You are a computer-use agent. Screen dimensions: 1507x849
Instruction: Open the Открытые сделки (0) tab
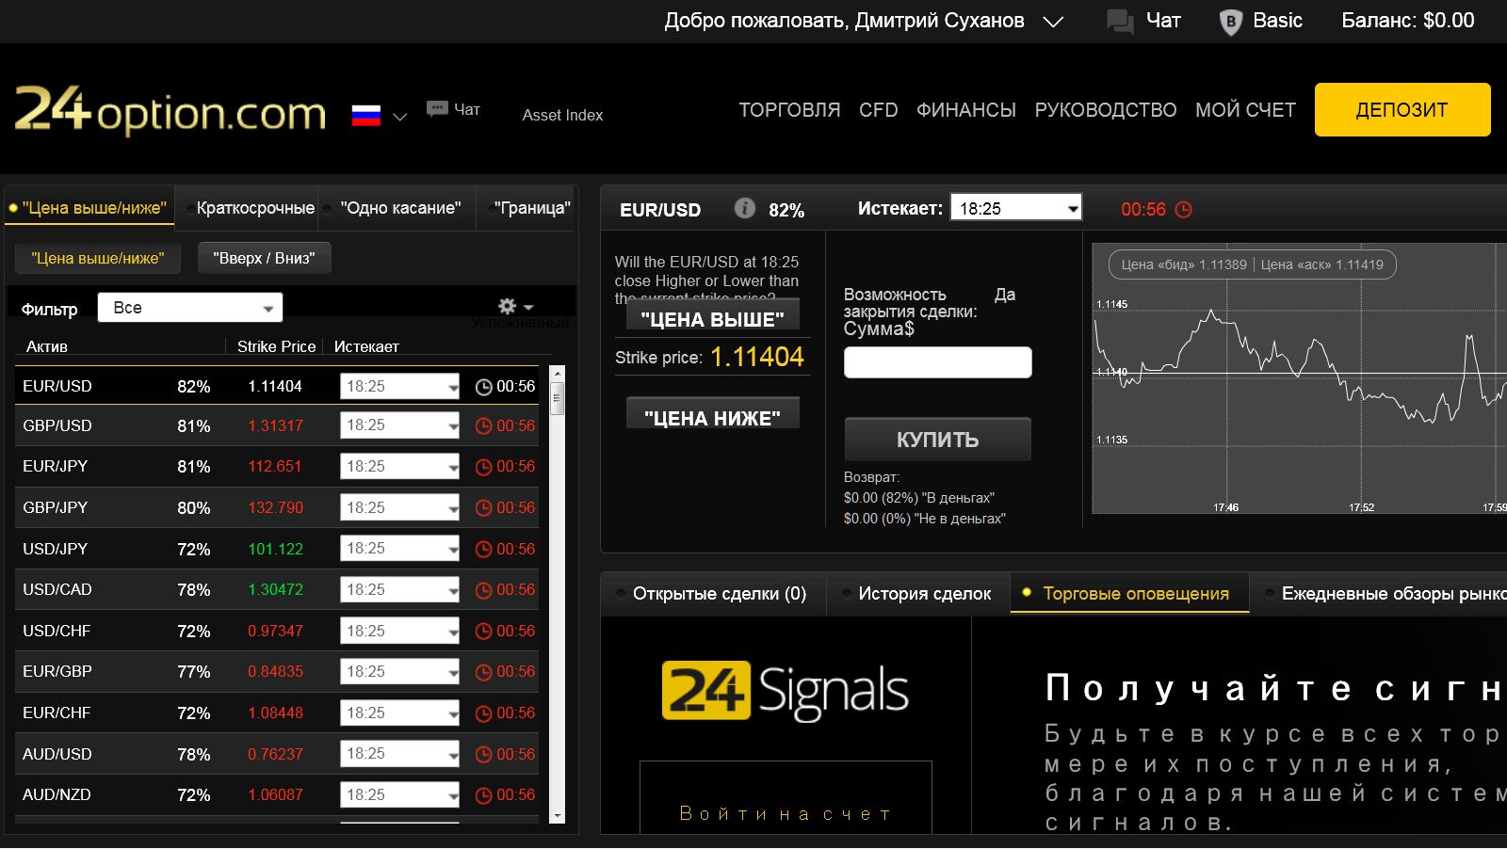[720, 594]
